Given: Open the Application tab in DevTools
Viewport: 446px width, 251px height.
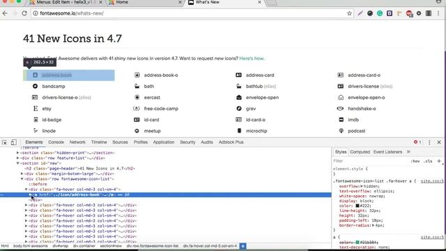Looking at the screenshot, I should [164, 142].
